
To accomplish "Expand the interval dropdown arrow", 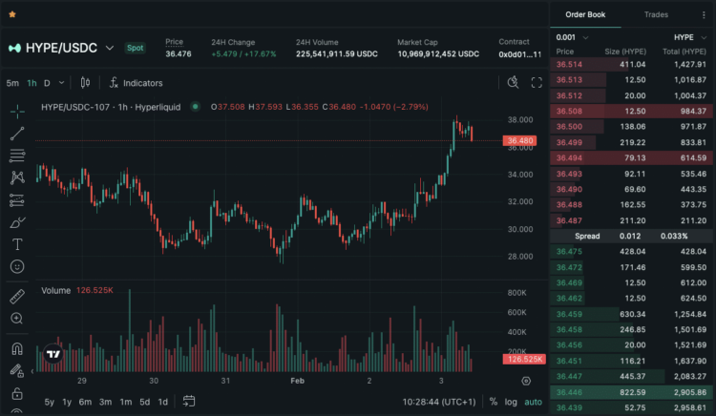I will pyautogui.click(x=62, y=83).
